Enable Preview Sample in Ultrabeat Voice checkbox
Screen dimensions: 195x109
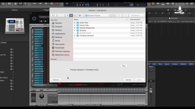pos(69,70)
